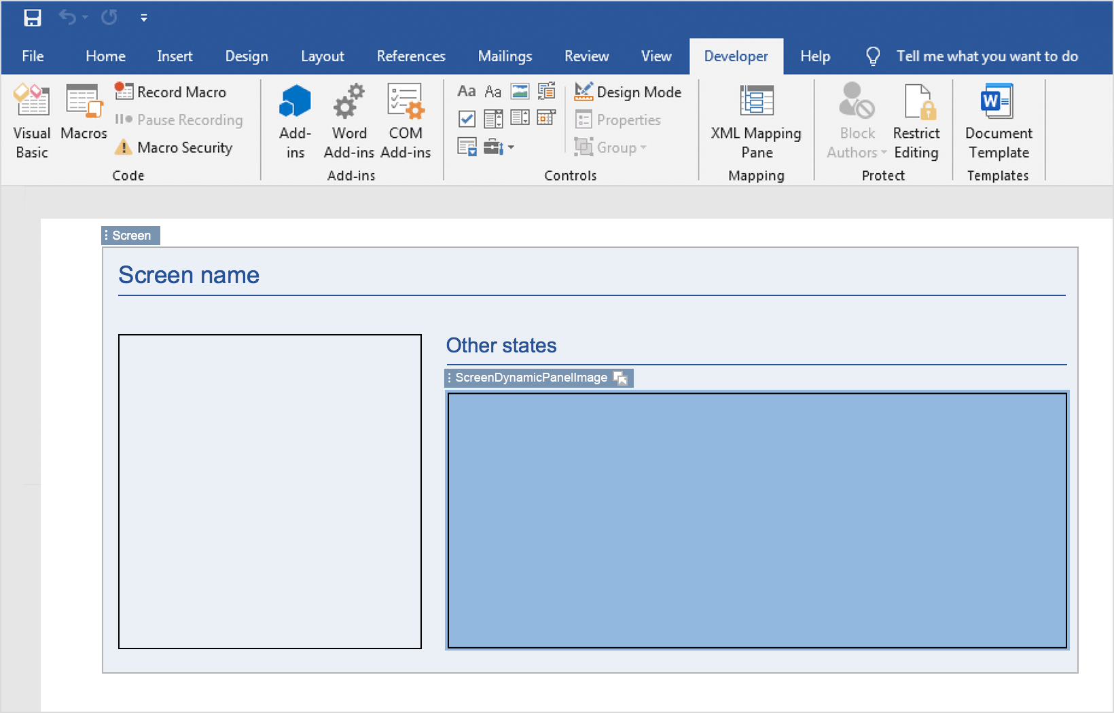Screen dimensions: 1114x713
Task: Insert a Picture content control
Action: point(520,91)
